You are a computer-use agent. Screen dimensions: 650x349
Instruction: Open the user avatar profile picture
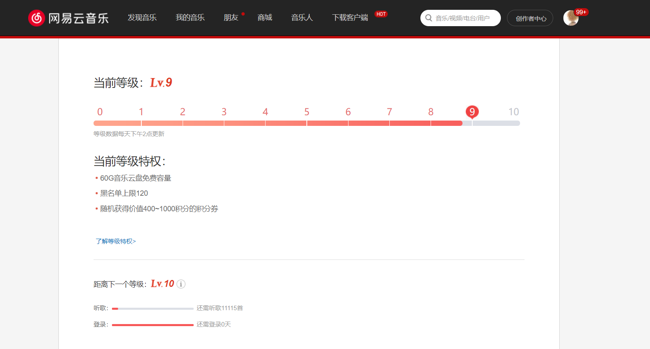point(571,18)
